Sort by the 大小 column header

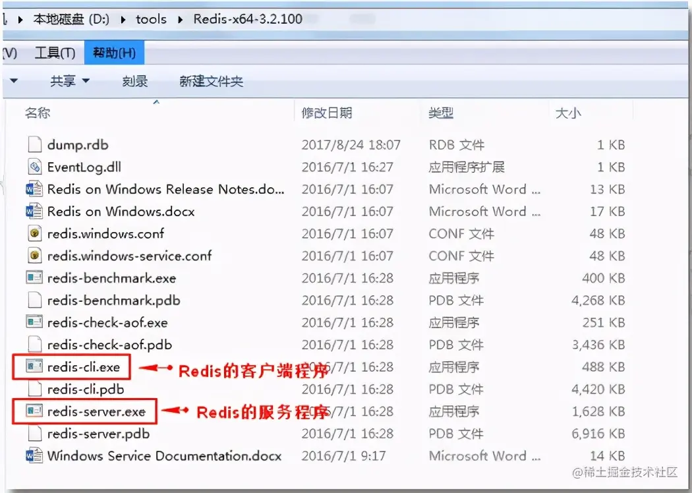tap(568, 113)
